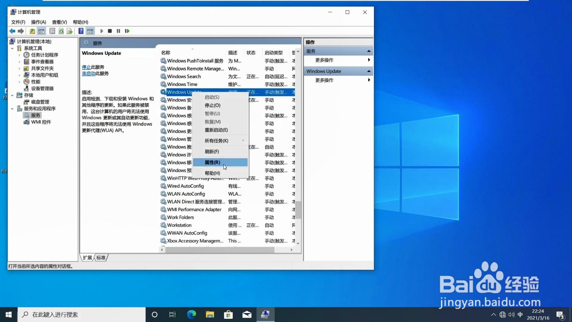Open the 操作(A) menu
The height and width of the screenshot is (322, 572).
click(x=39, y=22)
